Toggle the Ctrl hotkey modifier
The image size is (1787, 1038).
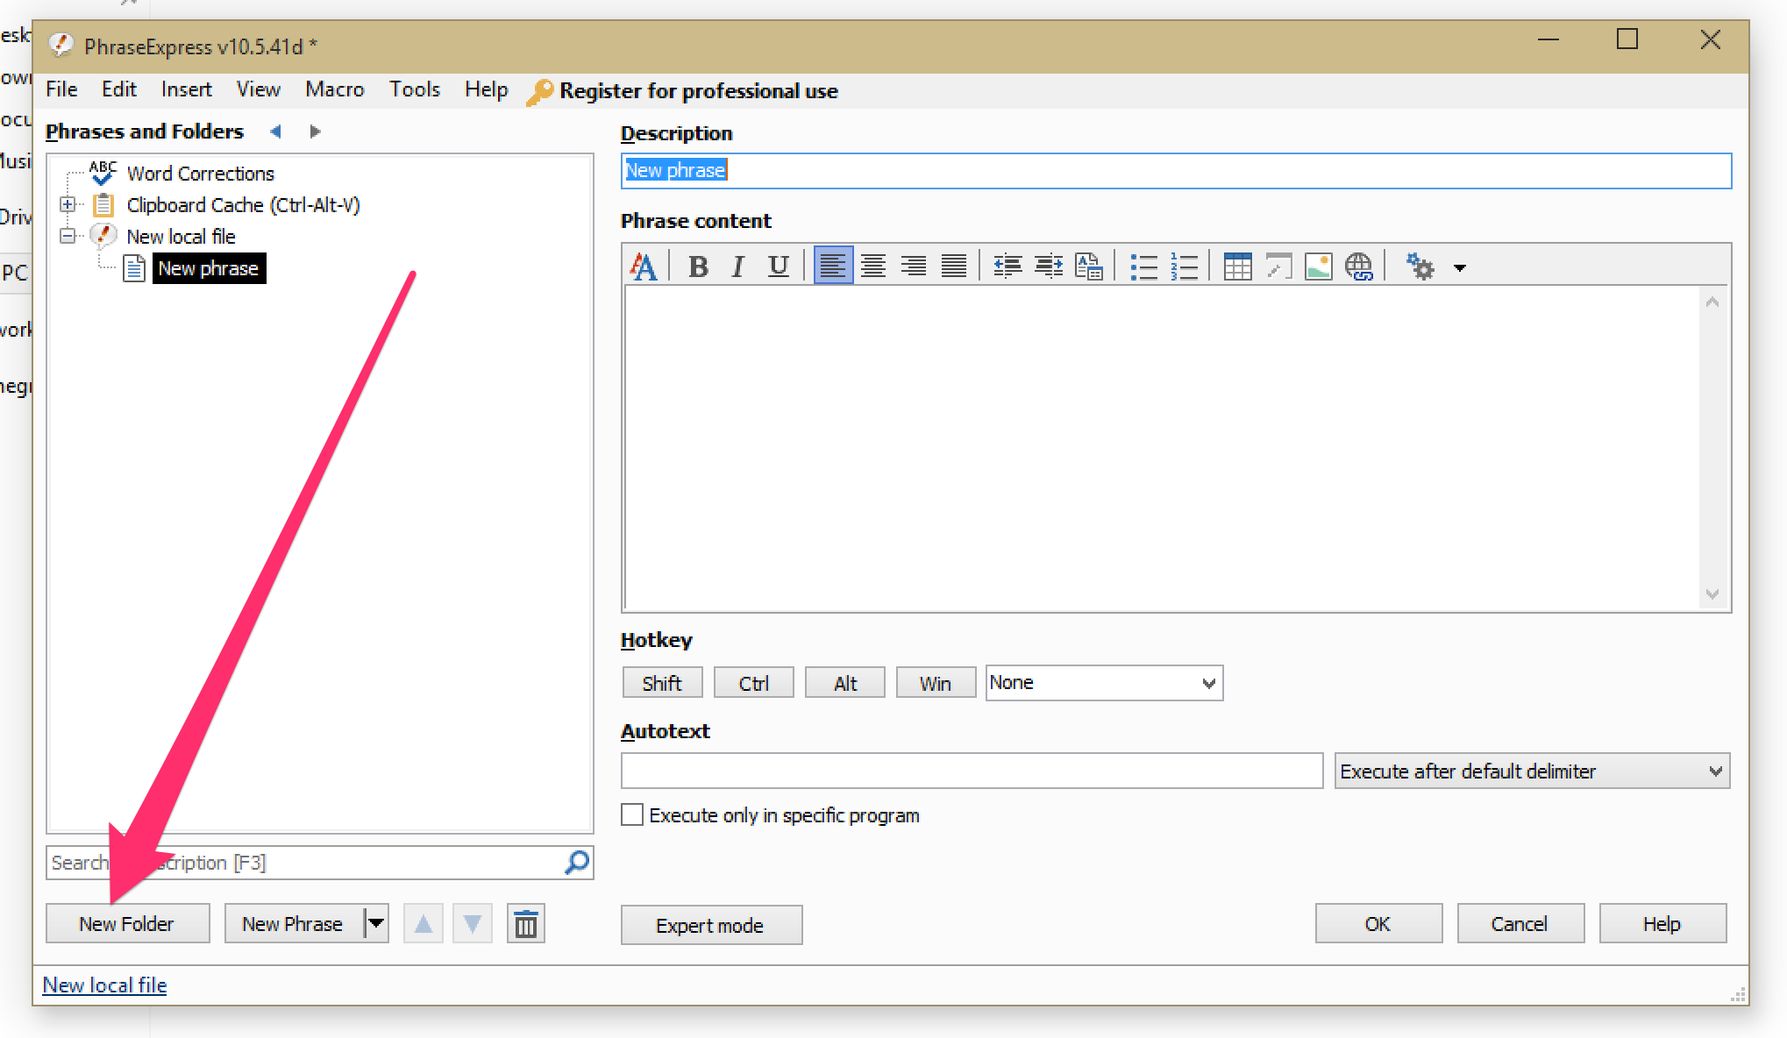pyautogui.click(x=754, y=683)
